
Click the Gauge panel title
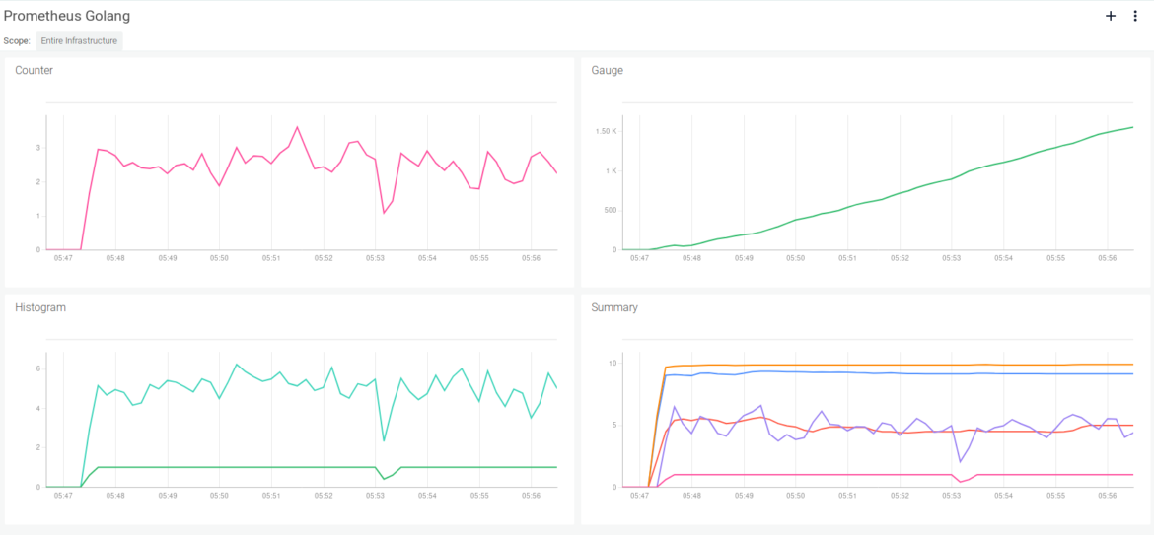click(607, 71)
